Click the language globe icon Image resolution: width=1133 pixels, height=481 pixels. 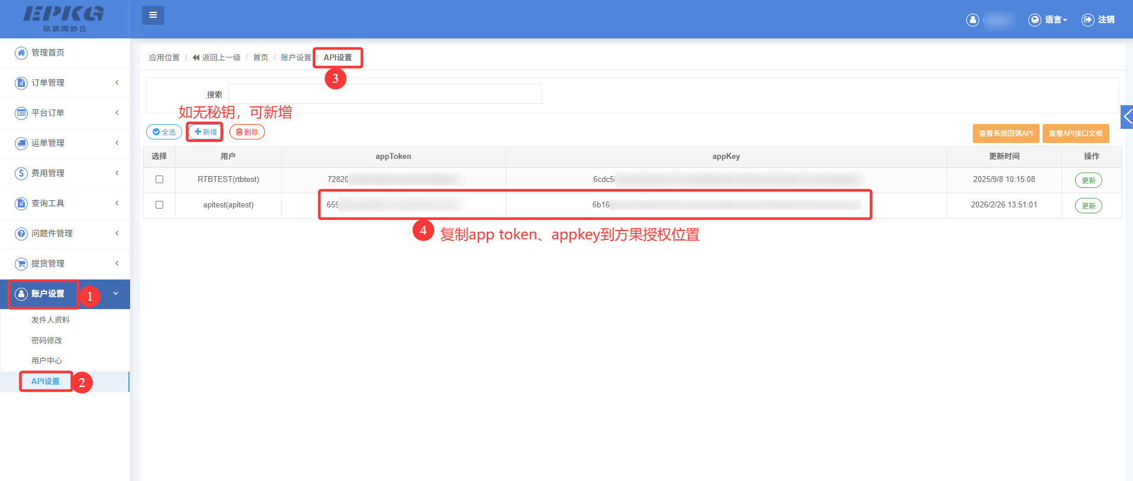coord(1035,20)
